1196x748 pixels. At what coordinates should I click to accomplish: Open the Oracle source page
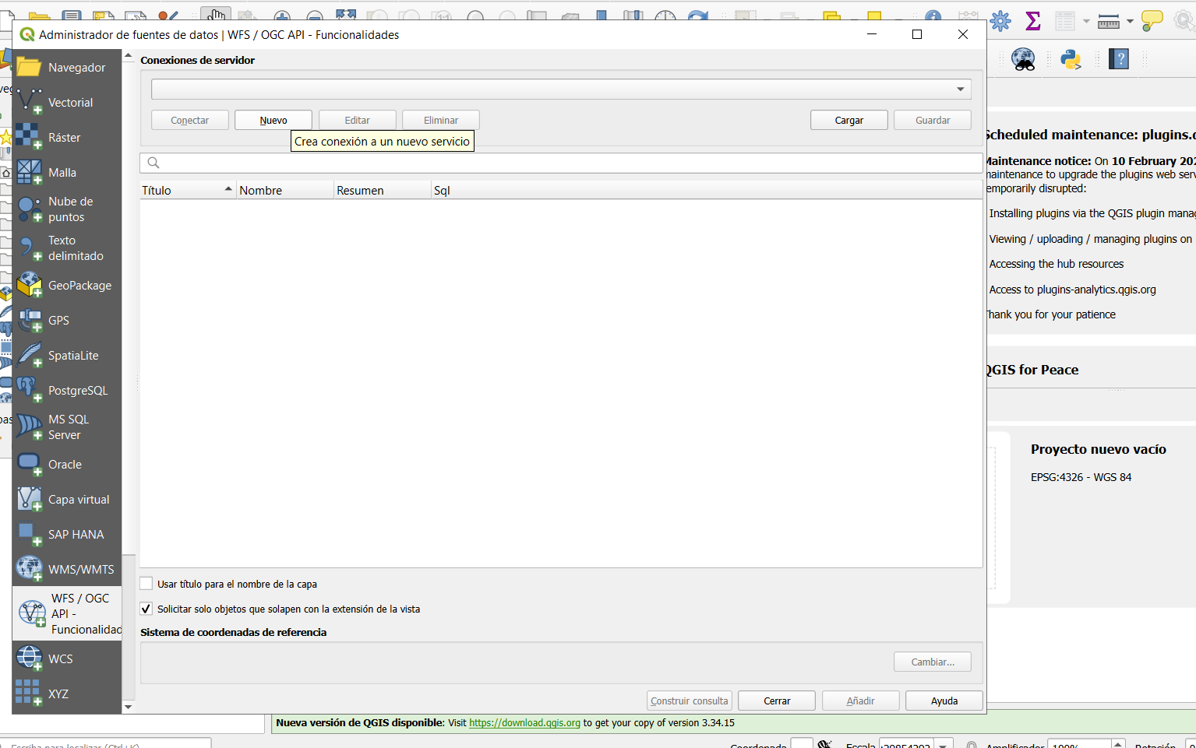coord(67,465)
